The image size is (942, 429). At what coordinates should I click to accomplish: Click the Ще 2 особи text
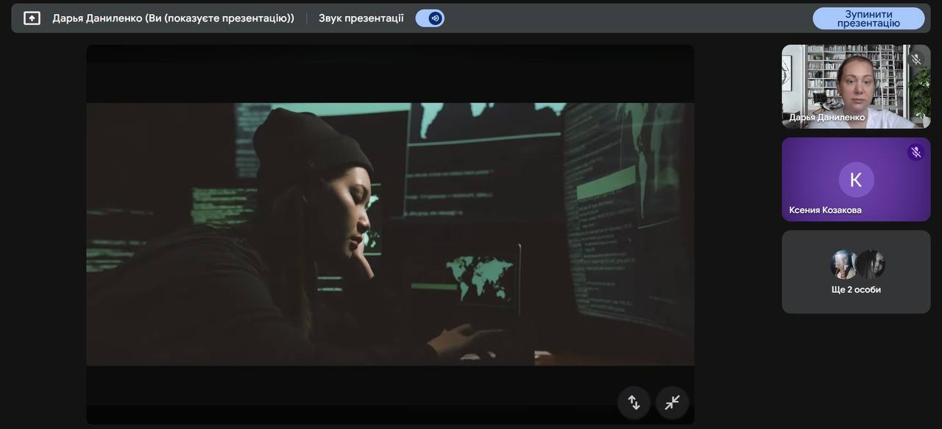(x=856, y=290)
